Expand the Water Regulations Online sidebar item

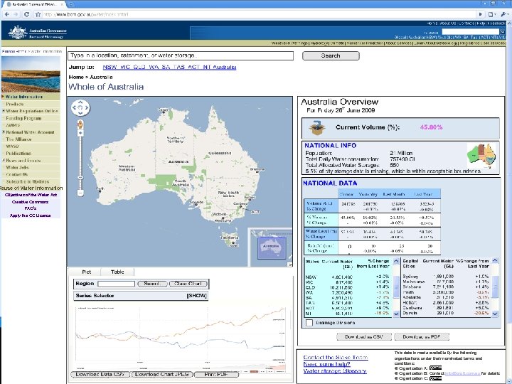pos(4,111)
